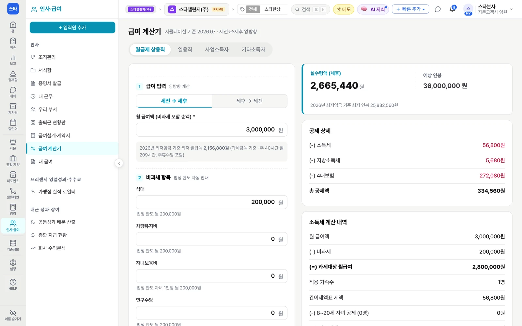This screenshot has width=522, height=326.
Task: Open the 스타챌린지(주) PRIME company selector
Action: click(x=196, y=9)
